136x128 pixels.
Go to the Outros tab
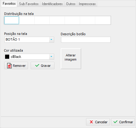point(71,4)
